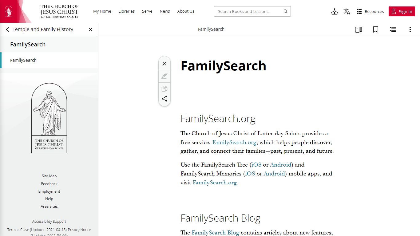Click the FamilySearch sidebar heading
The width and height of the screenshot is (420, 236).
(x=28, y=45)
